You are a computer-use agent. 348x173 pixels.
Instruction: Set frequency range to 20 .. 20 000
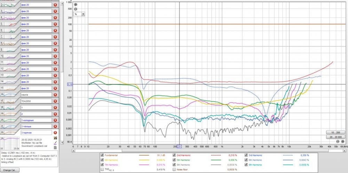(335, 137)
